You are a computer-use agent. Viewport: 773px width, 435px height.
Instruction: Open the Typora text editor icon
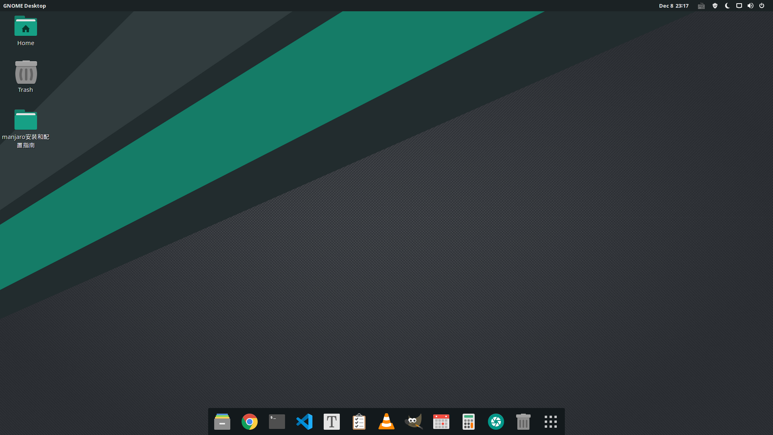[x=332, y=422]
